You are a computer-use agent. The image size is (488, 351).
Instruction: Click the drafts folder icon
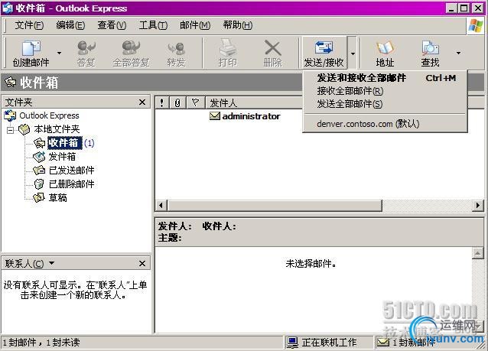(x=39, y=197)
